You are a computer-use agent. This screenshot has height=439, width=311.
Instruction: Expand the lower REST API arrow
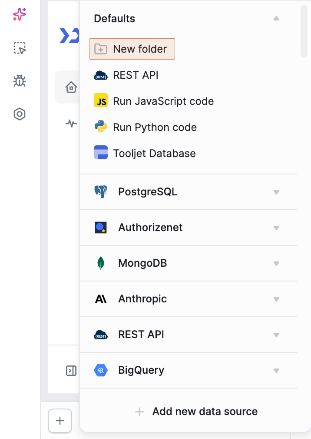pos(276,335)
